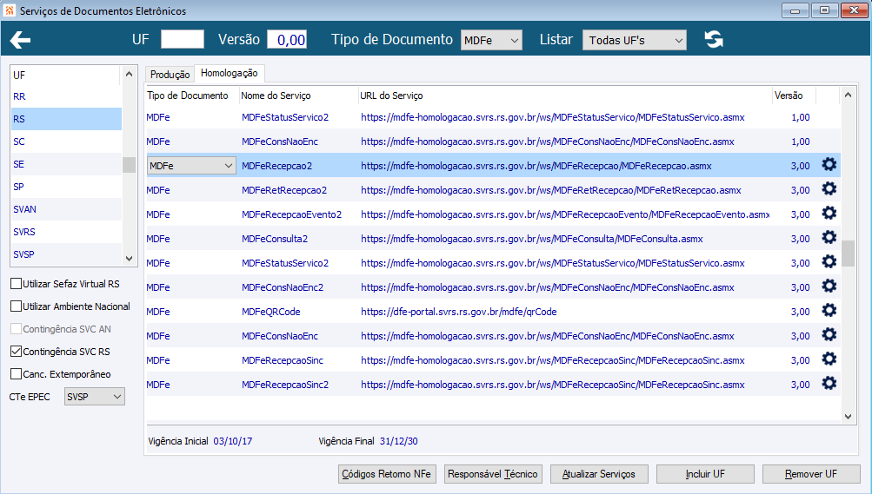Uncheck Contingência SVC RS checkbox
The width and height of the screenshot is (872, 494).
tap(17, 352)
